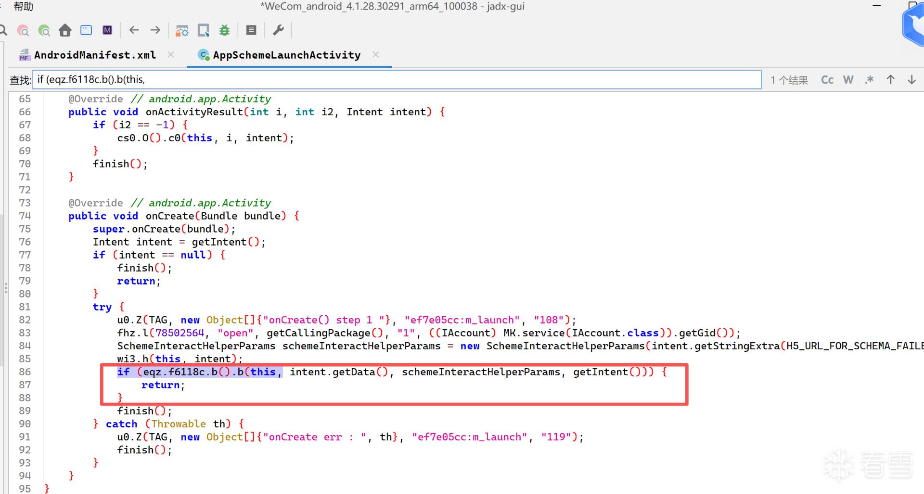Toggle the deobfuscation icon with lock and gear
This screenshot has height=494, width=924.
[182, 31]
